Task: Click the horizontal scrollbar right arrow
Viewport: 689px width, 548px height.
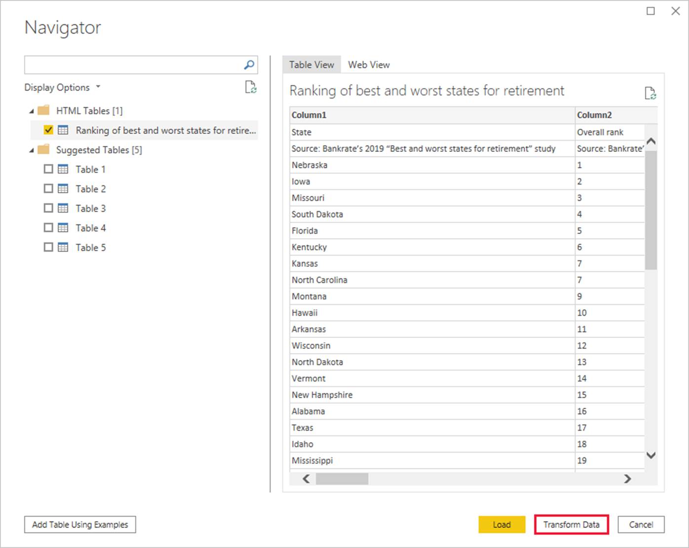Action: [627, 478]
